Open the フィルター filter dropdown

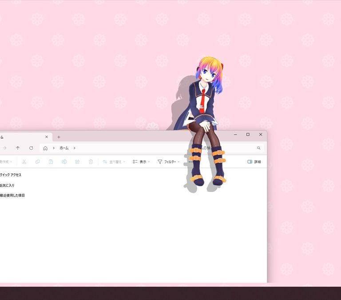(168, 162)
